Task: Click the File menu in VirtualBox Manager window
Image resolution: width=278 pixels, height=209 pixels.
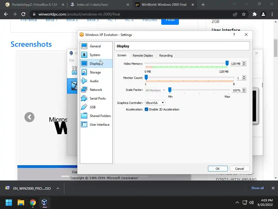Action: [72, 60]
